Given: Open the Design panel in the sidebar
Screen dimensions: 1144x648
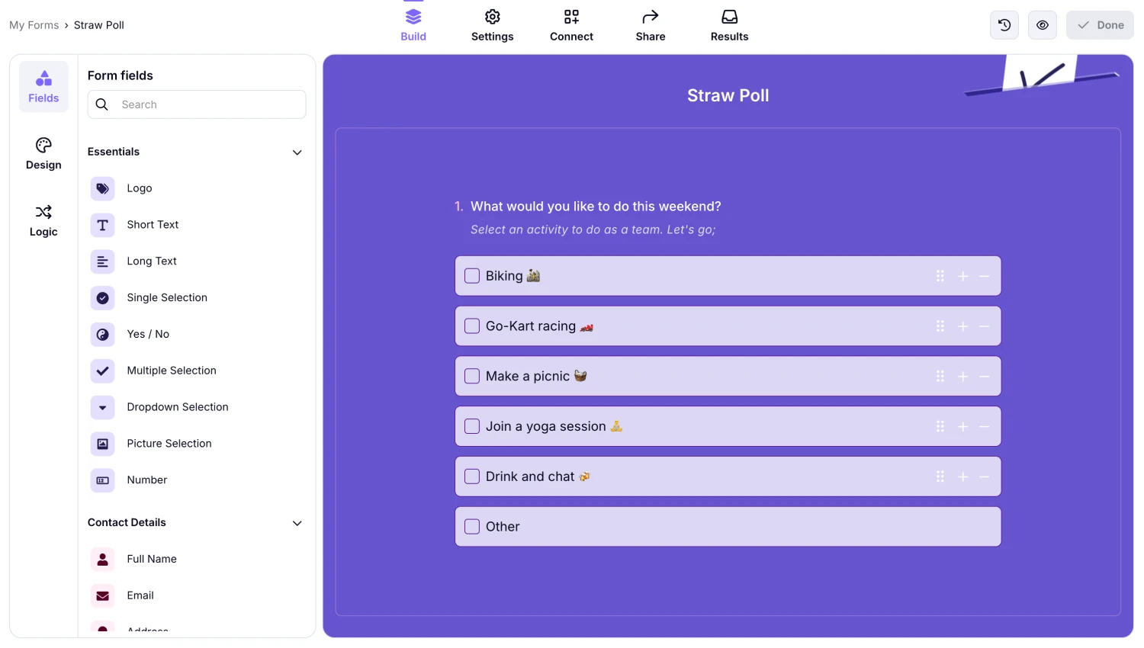Looking at the screenshot, I should pos(43,154).
